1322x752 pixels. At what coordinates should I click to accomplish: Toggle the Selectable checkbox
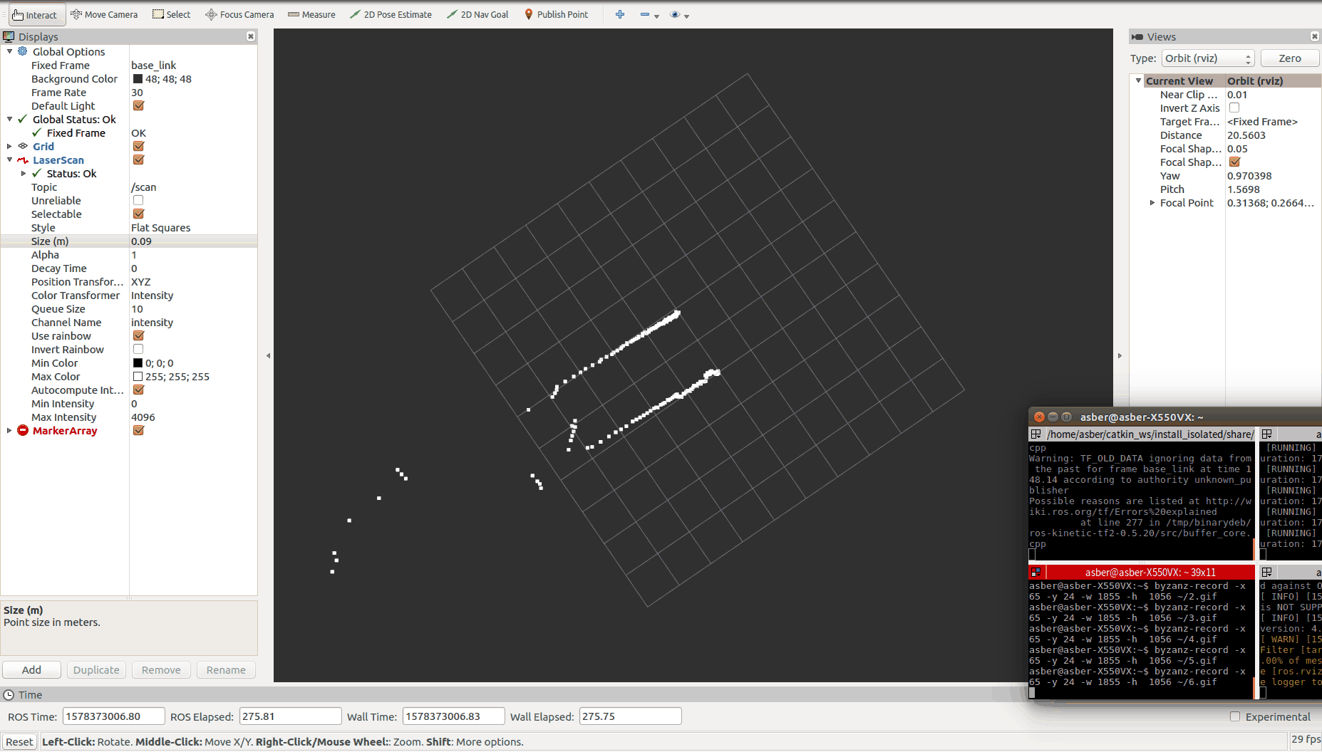pos(138,214)
